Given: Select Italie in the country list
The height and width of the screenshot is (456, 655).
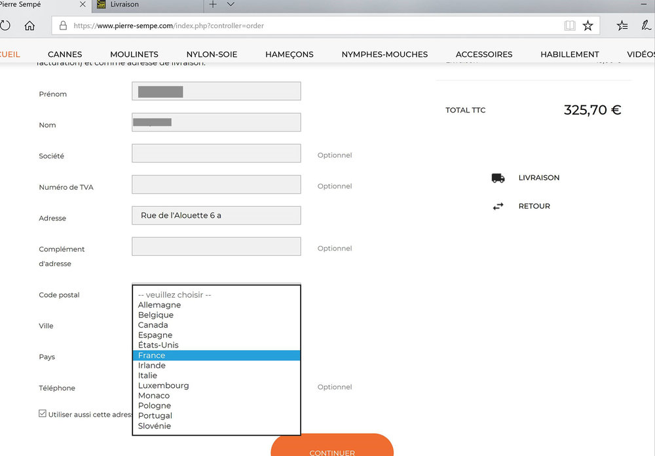Looking at the screenshot, I should click(x=216, y=376).
